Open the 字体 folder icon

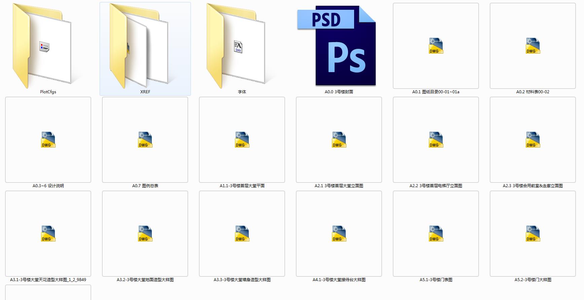click(x=236, y=46)
